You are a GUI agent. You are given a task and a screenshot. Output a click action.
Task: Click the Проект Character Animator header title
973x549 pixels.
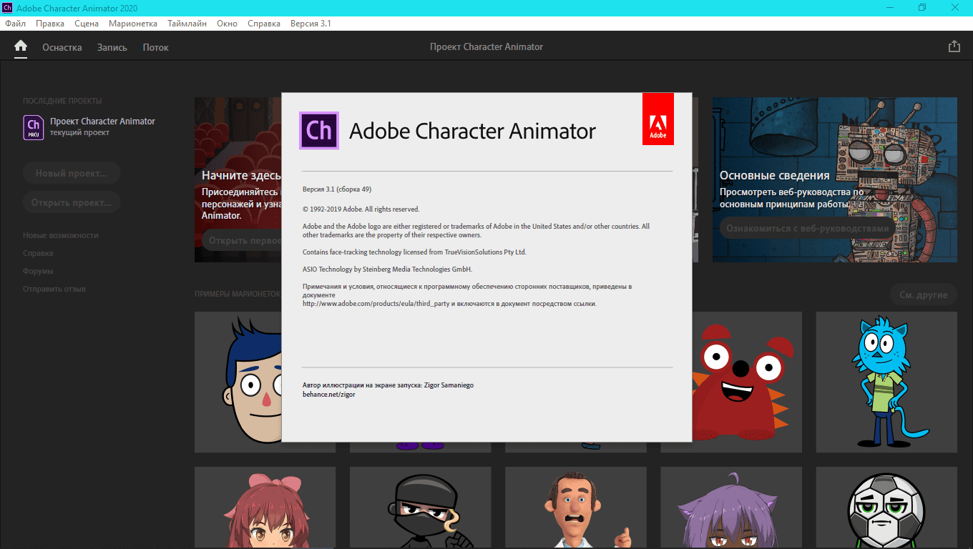486,47
